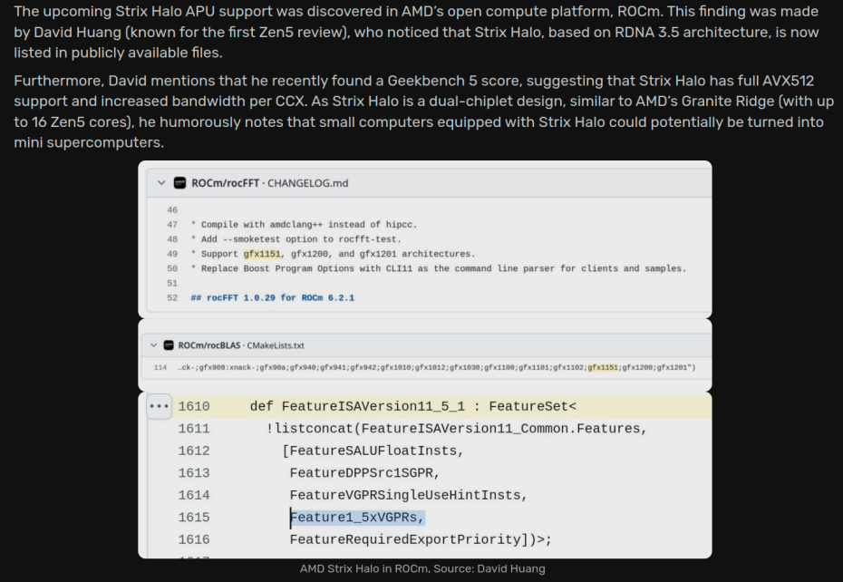
Task: Click the rocFFT 1.0.29 for ROCm 6.2.1 heading
Action: [x=272, y=297]
